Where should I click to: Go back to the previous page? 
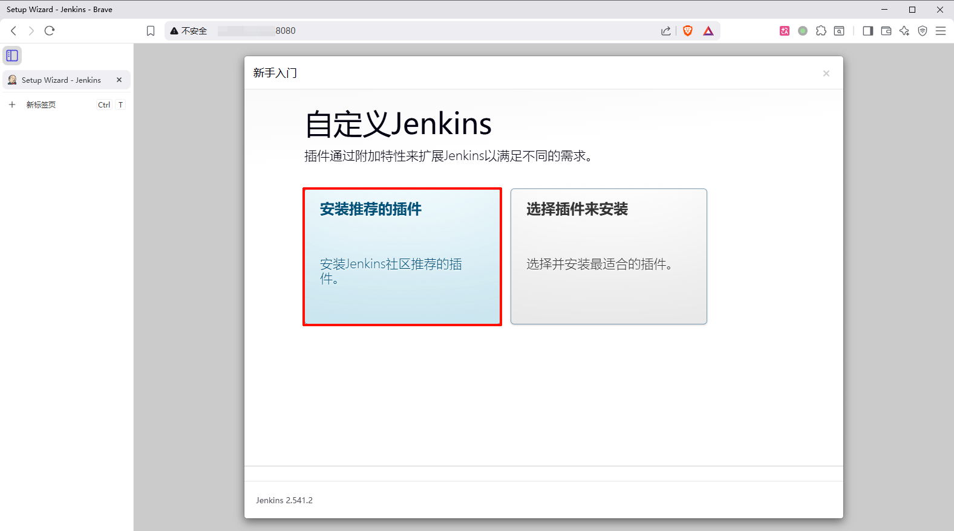click(x=13, y=31)
